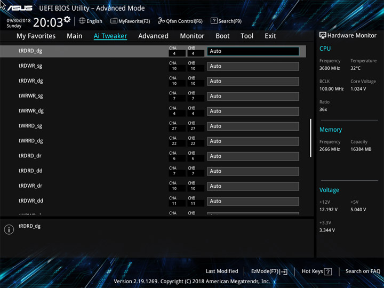Click the CPU frequency value 3600 MHz
This screenshot has height=288, width=384.
pos(330,68)
